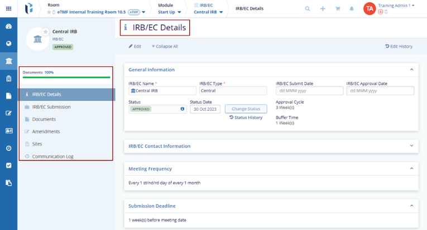Click the IRB/EC Submit Date field
427x230 pixels.
[x=309, y=91]
